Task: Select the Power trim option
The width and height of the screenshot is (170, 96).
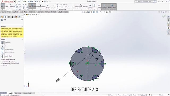Action: [x=3, y=43]
